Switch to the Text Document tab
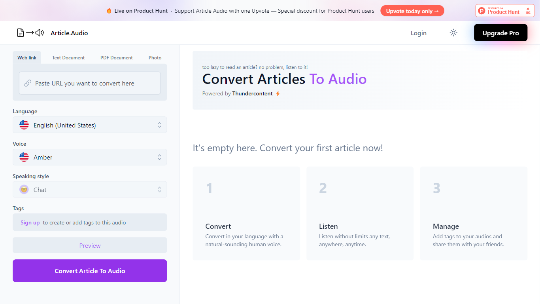This screenshot has height=304, width=540. 68,58
